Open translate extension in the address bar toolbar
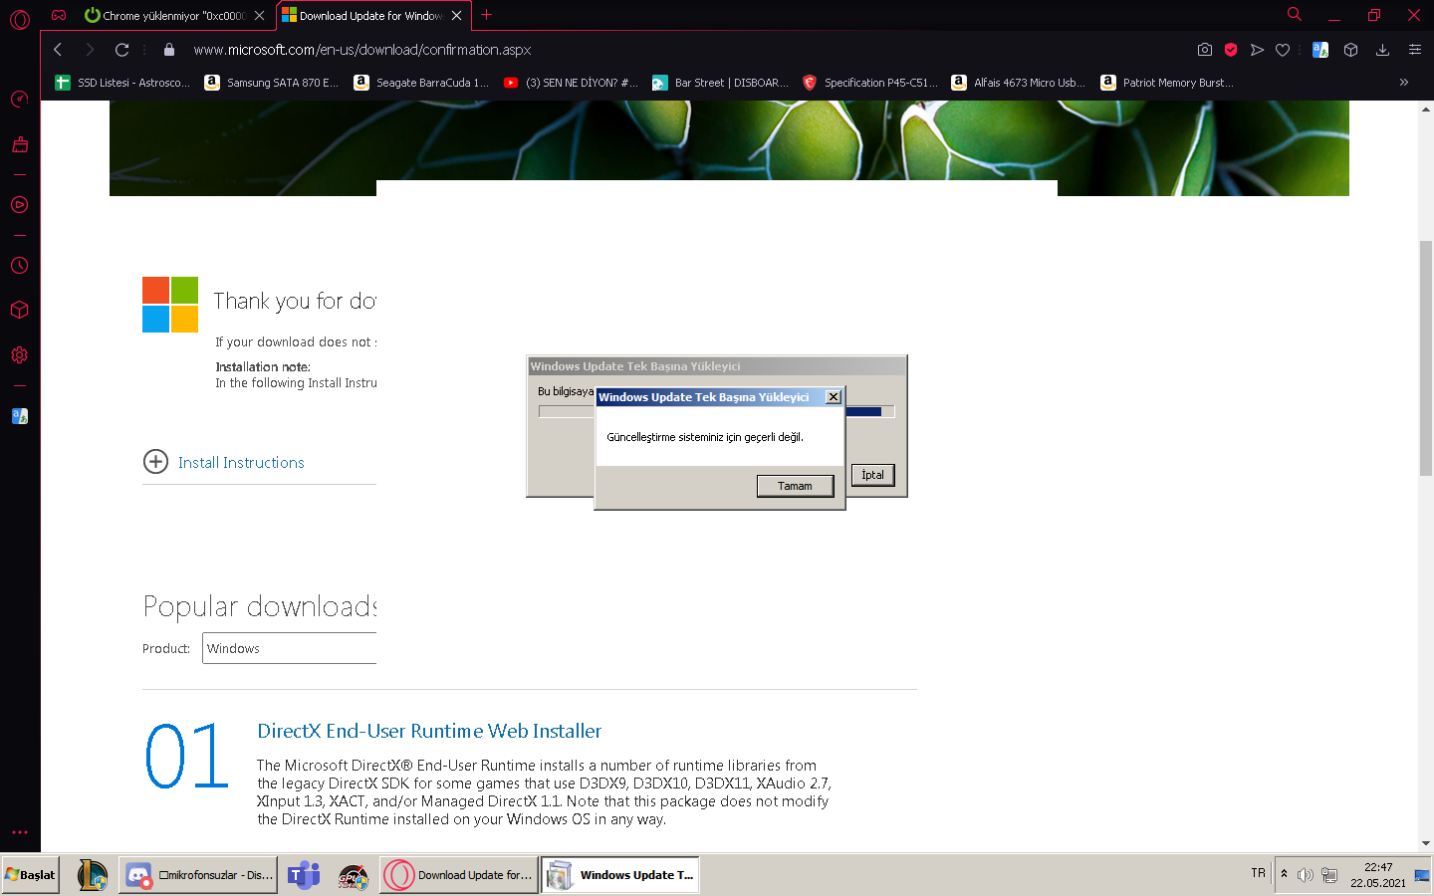1434x896 pixels. pos(1320,50)
